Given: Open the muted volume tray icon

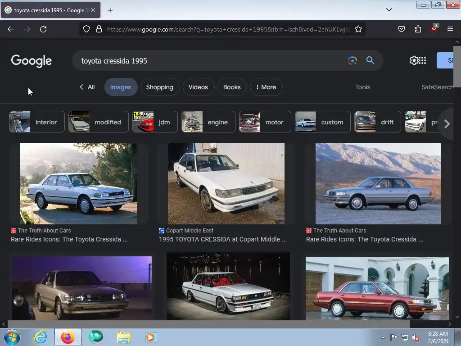Looking at the screenshot, I should [416, 338].
